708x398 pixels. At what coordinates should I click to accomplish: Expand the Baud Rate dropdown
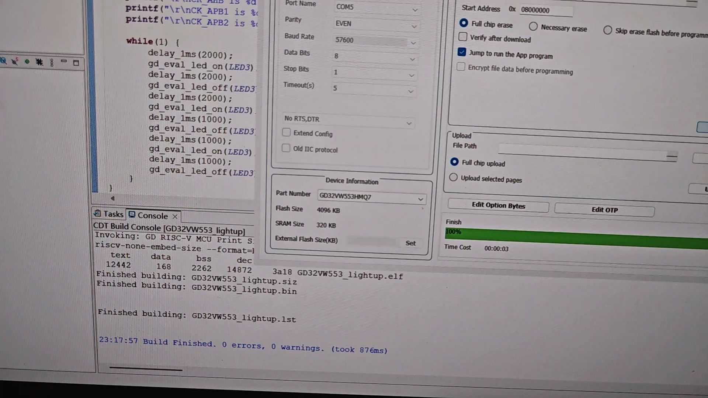pyautogui.click(x=413, y=43)
